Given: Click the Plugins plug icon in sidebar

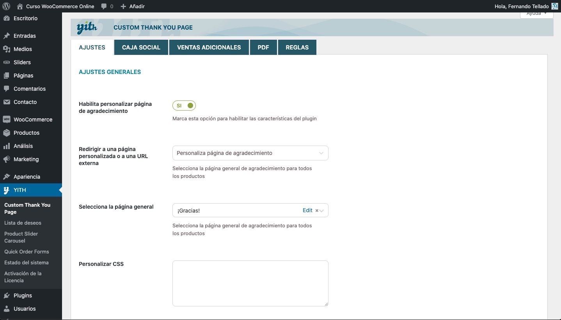Looking at the screenshot, I should (x=6, y=295).
